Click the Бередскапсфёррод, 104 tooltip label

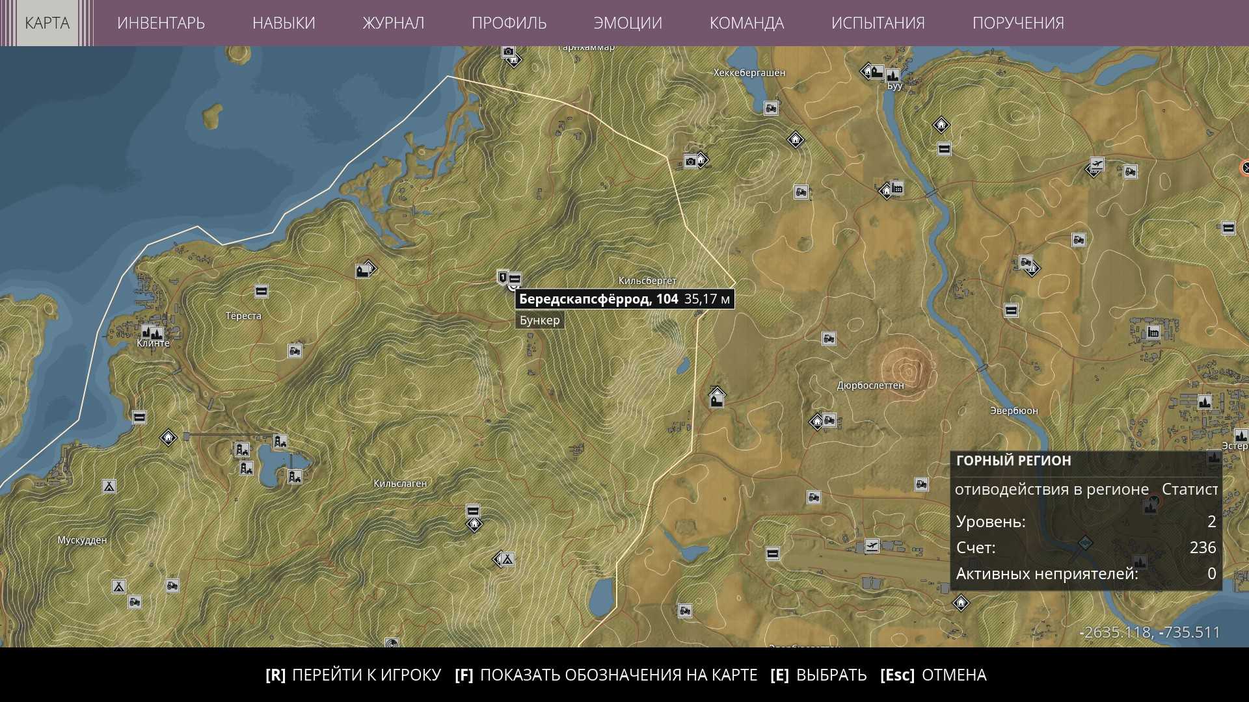point(598,299)
